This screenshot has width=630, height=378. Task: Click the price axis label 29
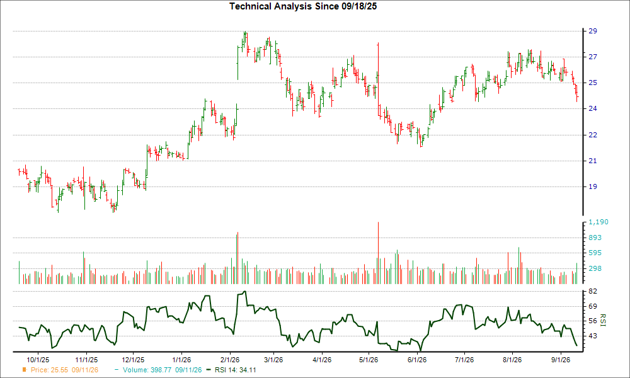[x=593, y=31]
